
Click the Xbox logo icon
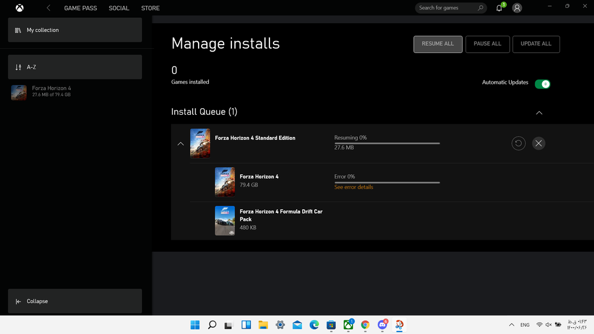tap(20, 8)
